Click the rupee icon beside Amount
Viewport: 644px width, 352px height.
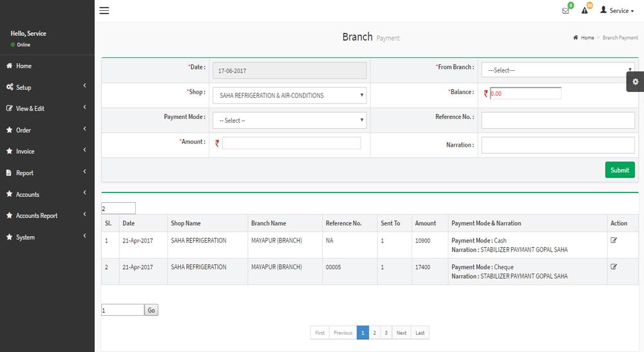(x=217, y=143)
